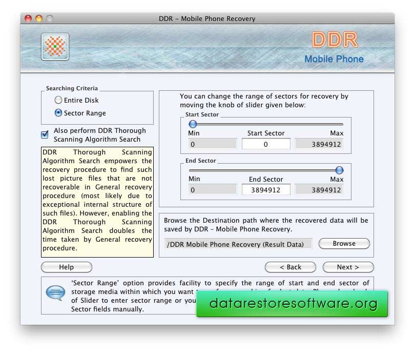The height and width of the screenshot is (353, 415).
Task: Open the Help button
Action: (67, 267)
